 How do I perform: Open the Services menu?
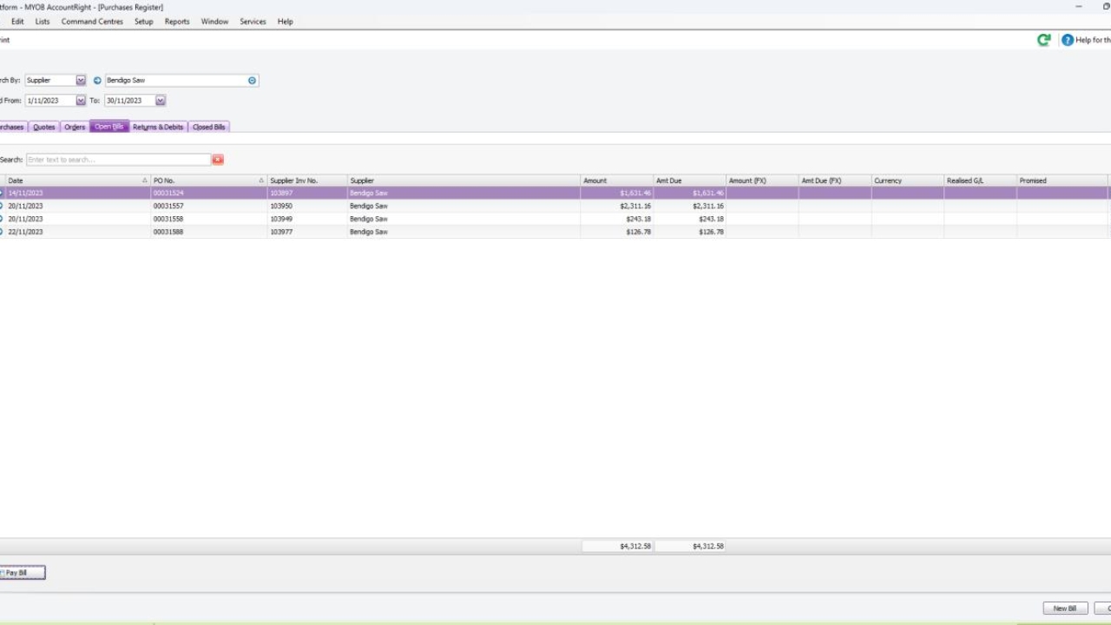click(x=253, y=22)
